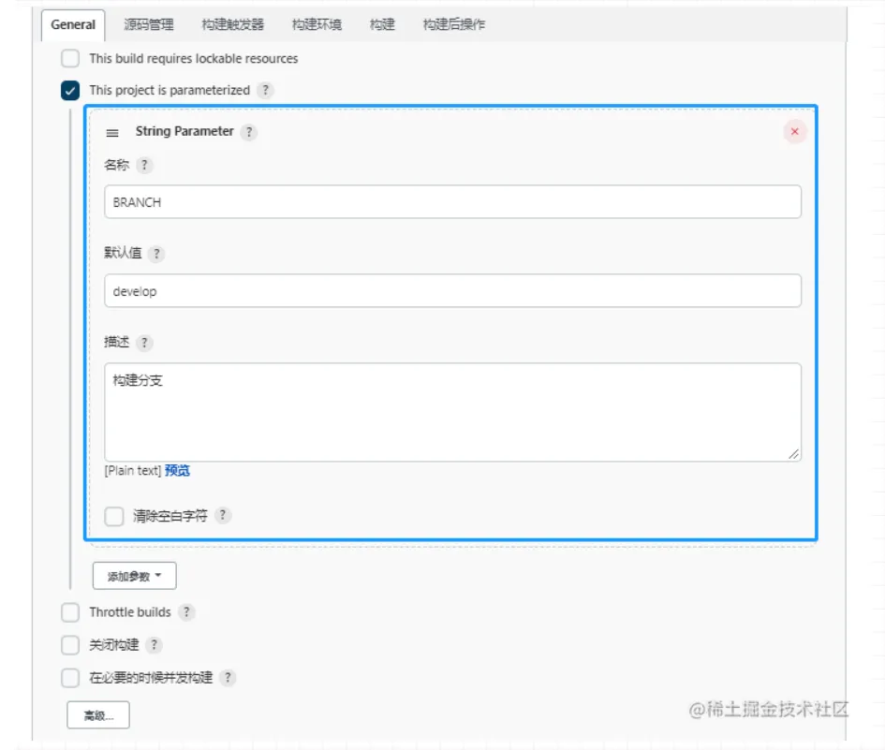885x750 pixels.
Task: Open the 构建后操作 tab
Action: point(454,25)
